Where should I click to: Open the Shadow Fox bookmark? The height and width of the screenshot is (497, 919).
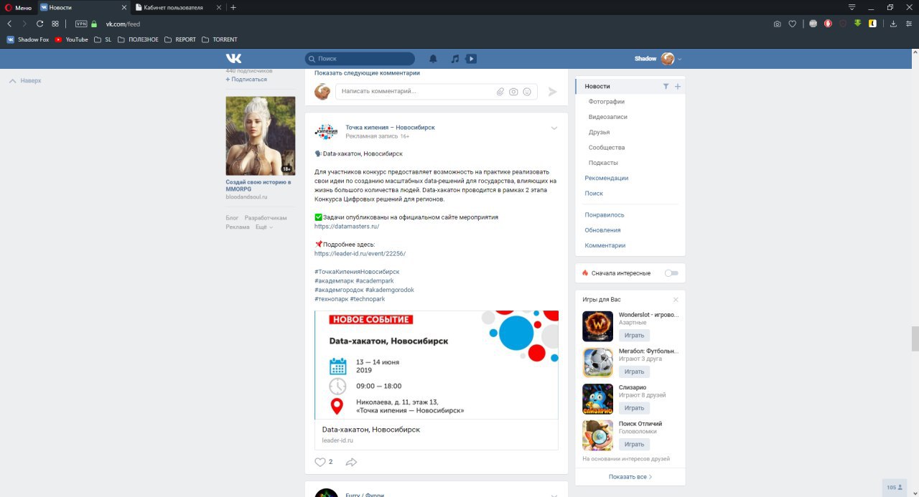click(28, 39)
